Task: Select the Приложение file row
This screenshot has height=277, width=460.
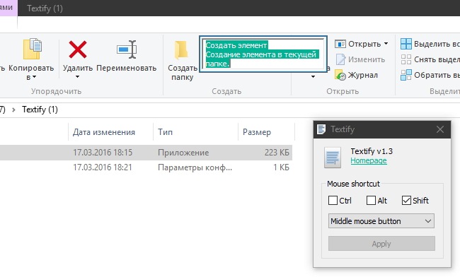Action: [x=146, y=153]
